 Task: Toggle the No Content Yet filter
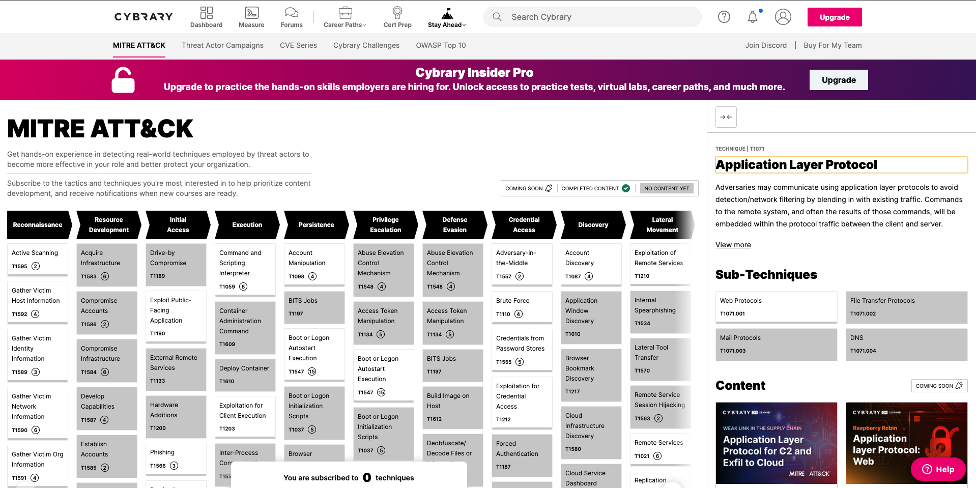(x=667, y=188)
